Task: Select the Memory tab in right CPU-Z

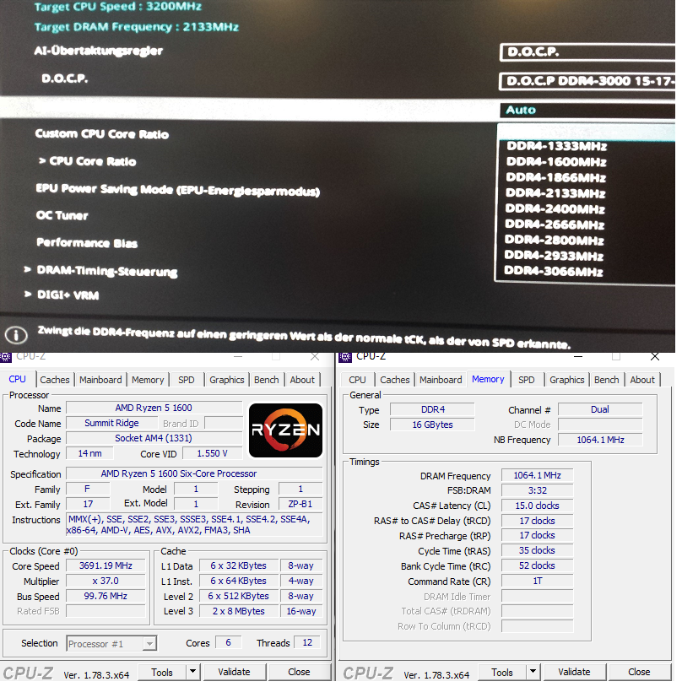Action: pyautogui.click(x=488, y=379)
